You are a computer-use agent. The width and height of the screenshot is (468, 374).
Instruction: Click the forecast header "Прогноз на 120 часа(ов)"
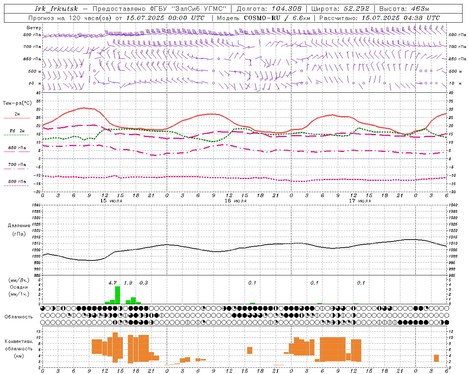point(70,18)
